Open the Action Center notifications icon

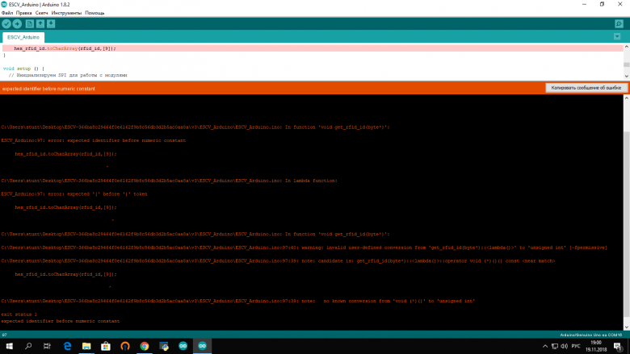(618, 346)
